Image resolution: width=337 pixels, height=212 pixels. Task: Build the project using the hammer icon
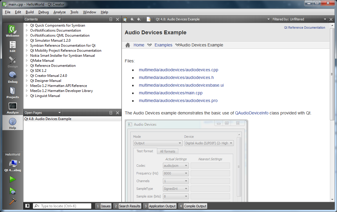click(x=12, y=201)
